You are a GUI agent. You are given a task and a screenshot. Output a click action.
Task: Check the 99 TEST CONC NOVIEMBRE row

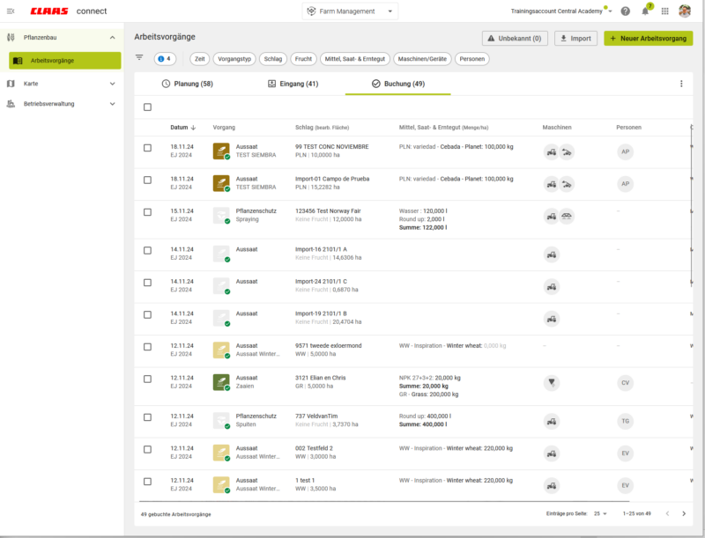click(147, 148)
